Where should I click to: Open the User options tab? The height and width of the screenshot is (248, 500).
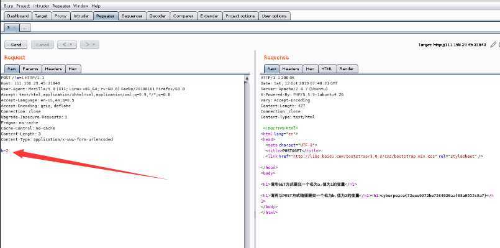coord(275,16)
